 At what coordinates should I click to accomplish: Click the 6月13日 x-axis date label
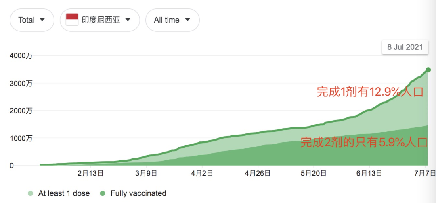coord(369,174)
